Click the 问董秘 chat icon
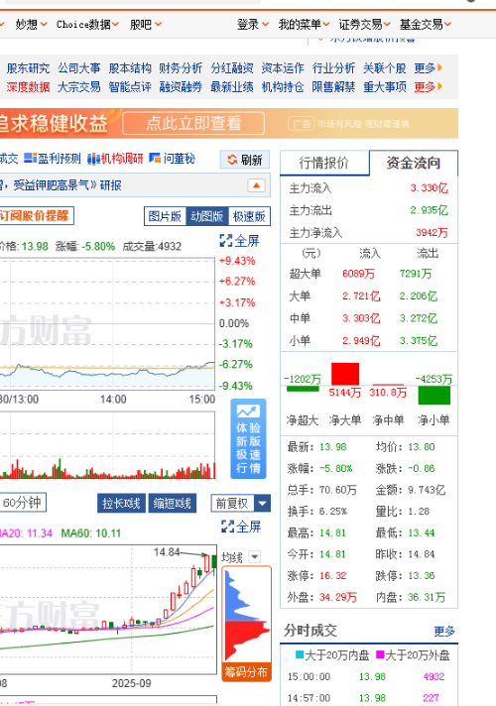 coord(155,158)
